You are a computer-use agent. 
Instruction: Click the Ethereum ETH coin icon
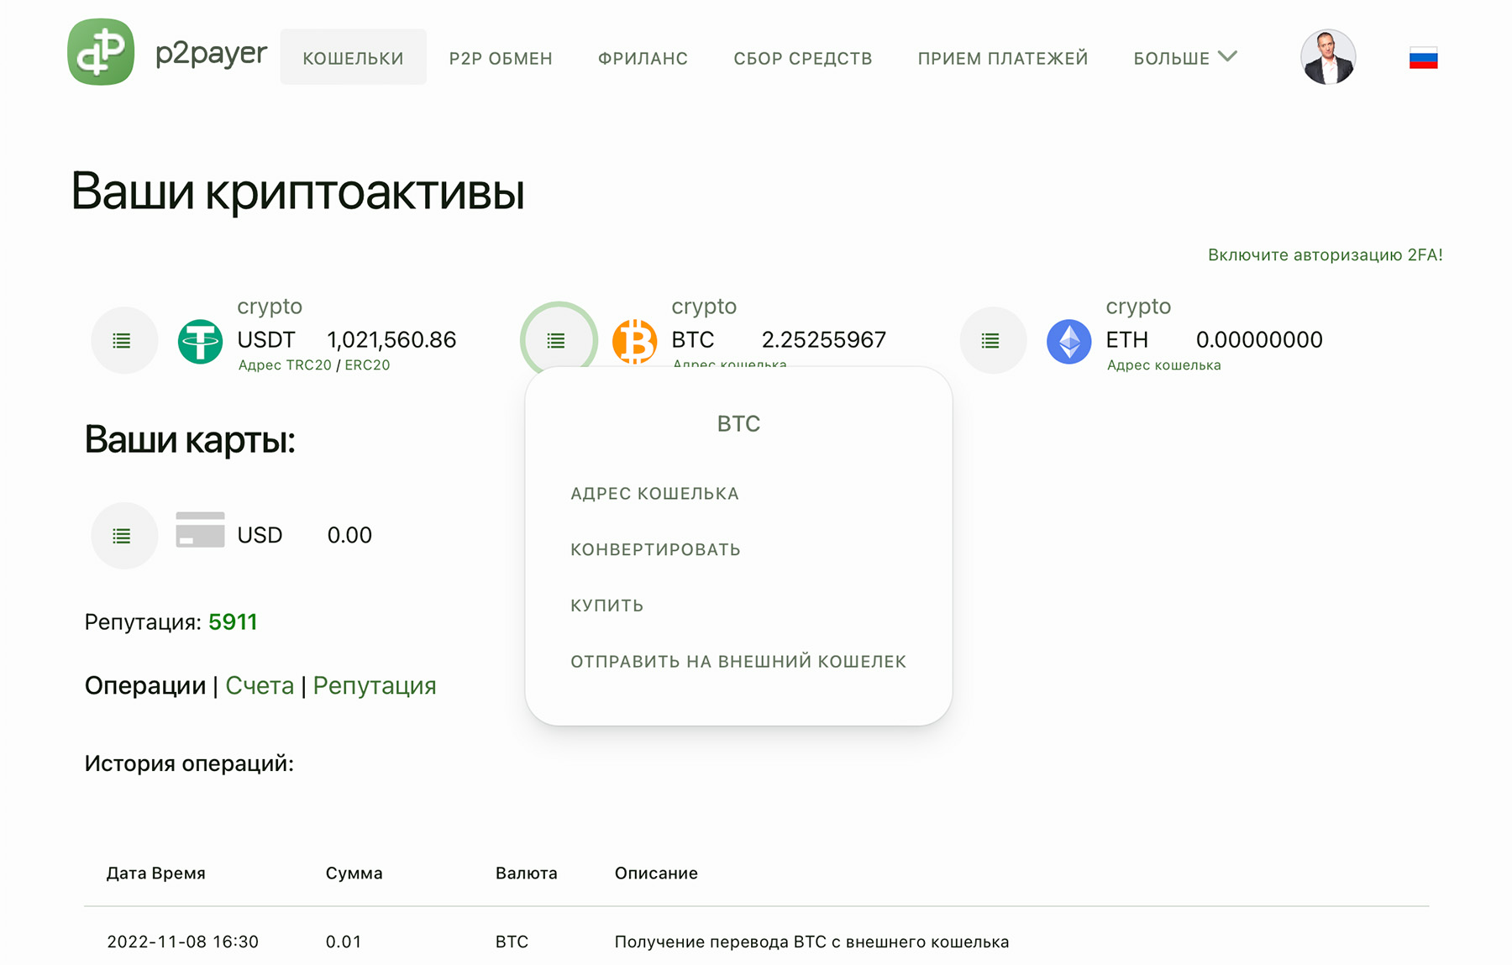[x=1068, y=340]
